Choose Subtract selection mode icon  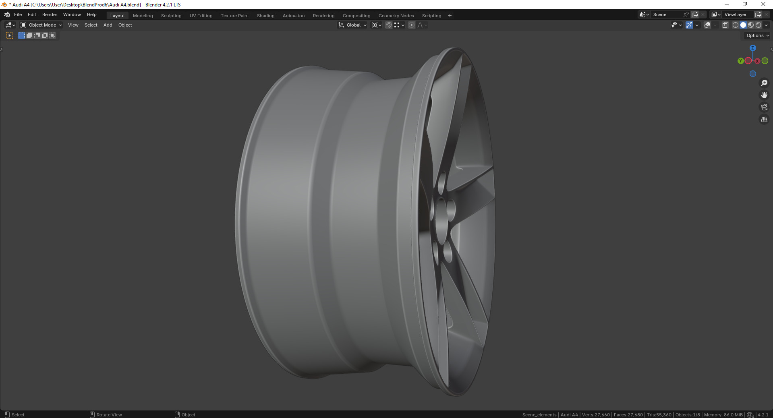[x=37, y=35]
